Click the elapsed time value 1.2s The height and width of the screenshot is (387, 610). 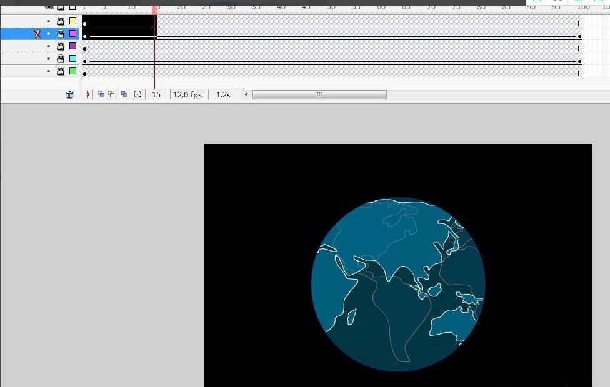[223, 94]
